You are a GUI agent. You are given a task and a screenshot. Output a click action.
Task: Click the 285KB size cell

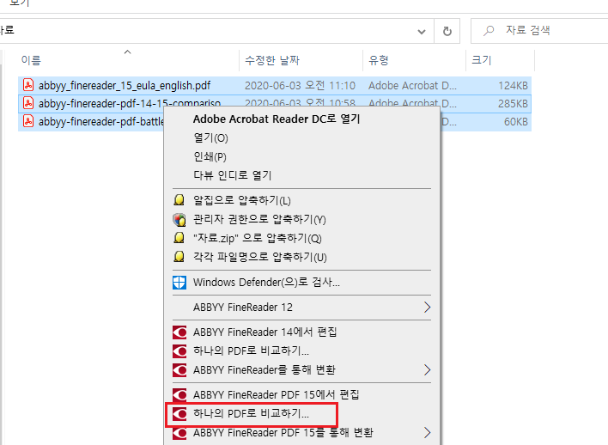pos(513,104)
